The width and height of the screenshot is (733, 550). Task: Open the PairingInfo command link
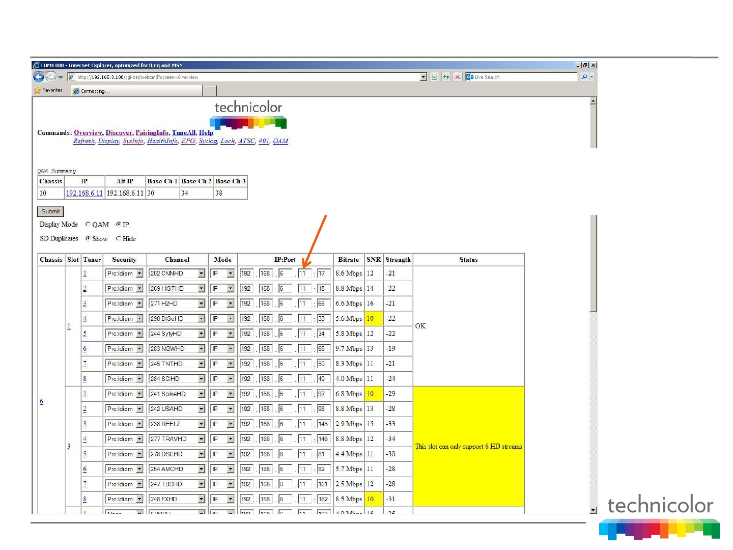point(152,132)
